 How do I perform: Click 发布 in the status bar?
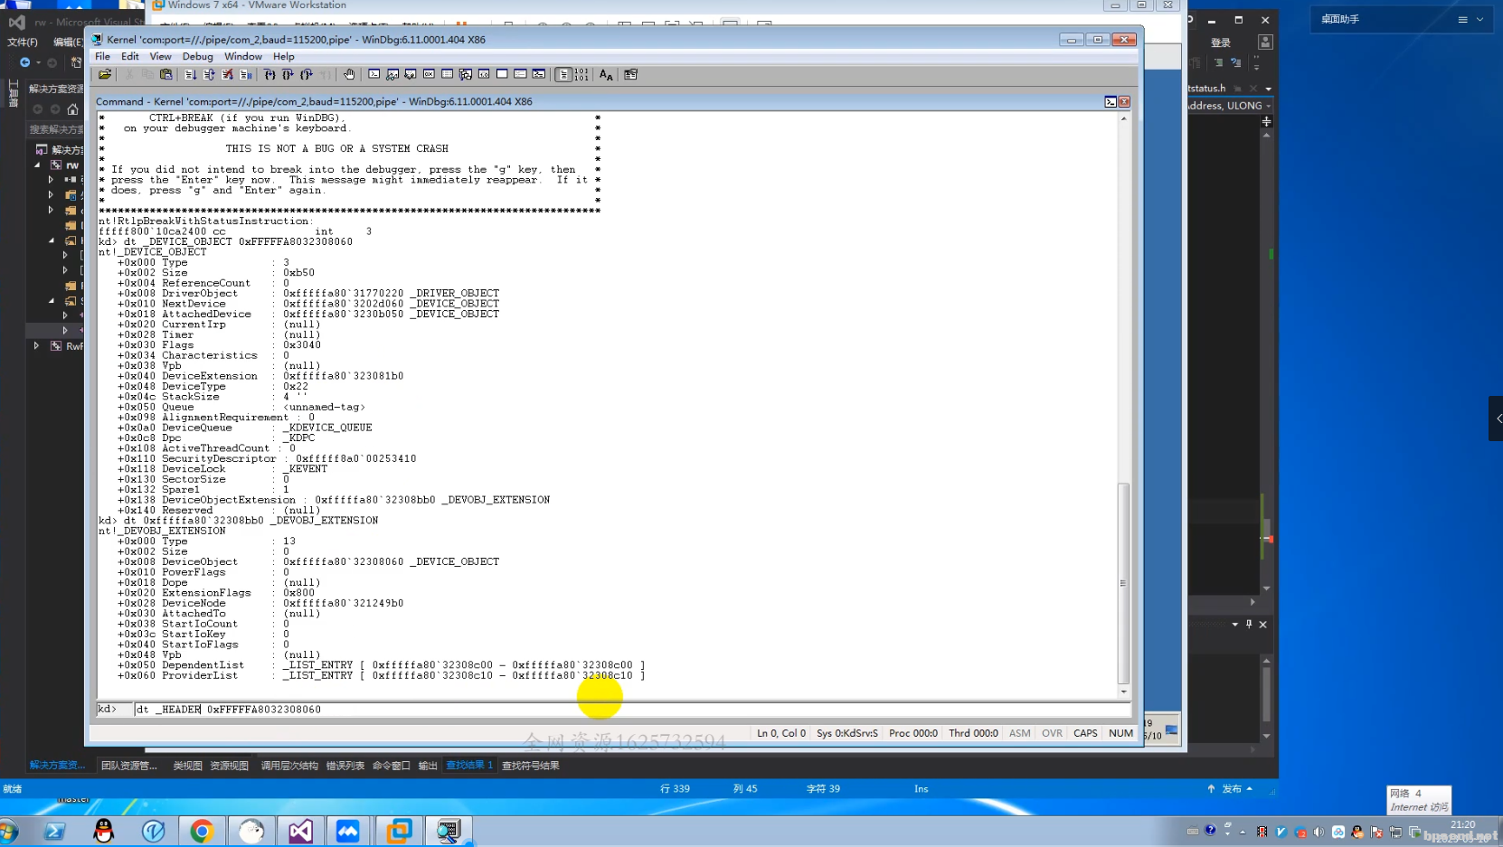(x=1231, y=789)
